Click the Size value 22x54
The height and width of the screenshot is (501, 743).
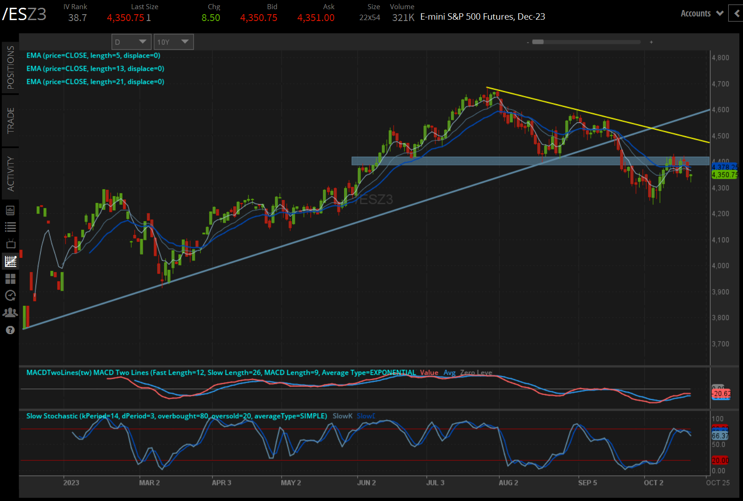tap(370, 18)
